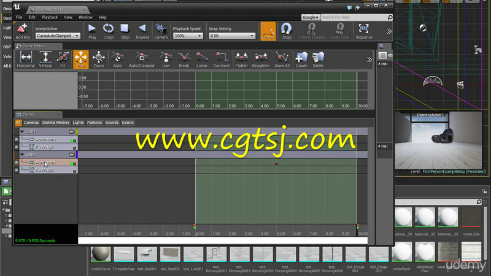491x276 pixels.
Task: Set curve tangent to Auto
Action: [x=117, y=59]
